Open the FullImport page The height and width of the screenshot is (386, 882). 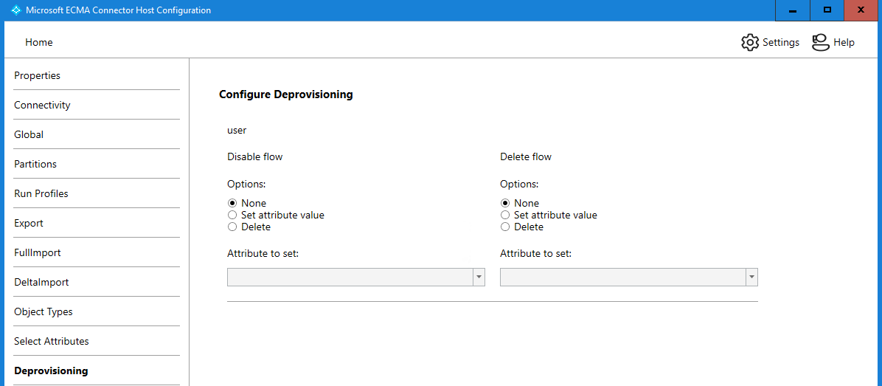(x=38, y=252)
